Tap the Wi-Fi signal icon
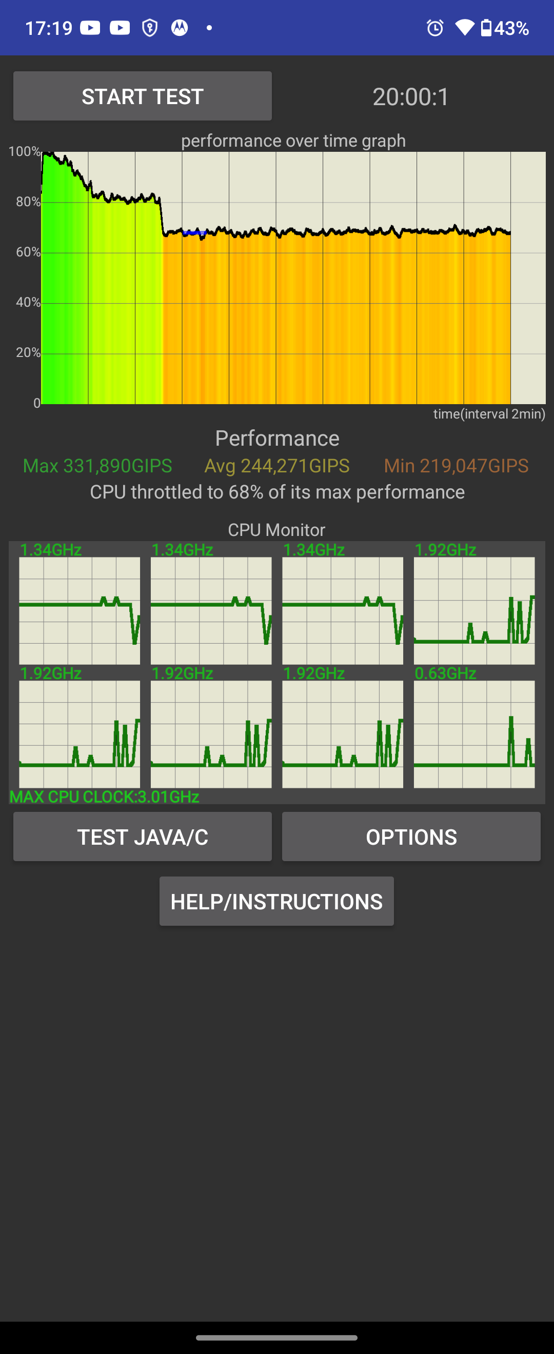554x1354 pixels. click(x=465, y=28)
